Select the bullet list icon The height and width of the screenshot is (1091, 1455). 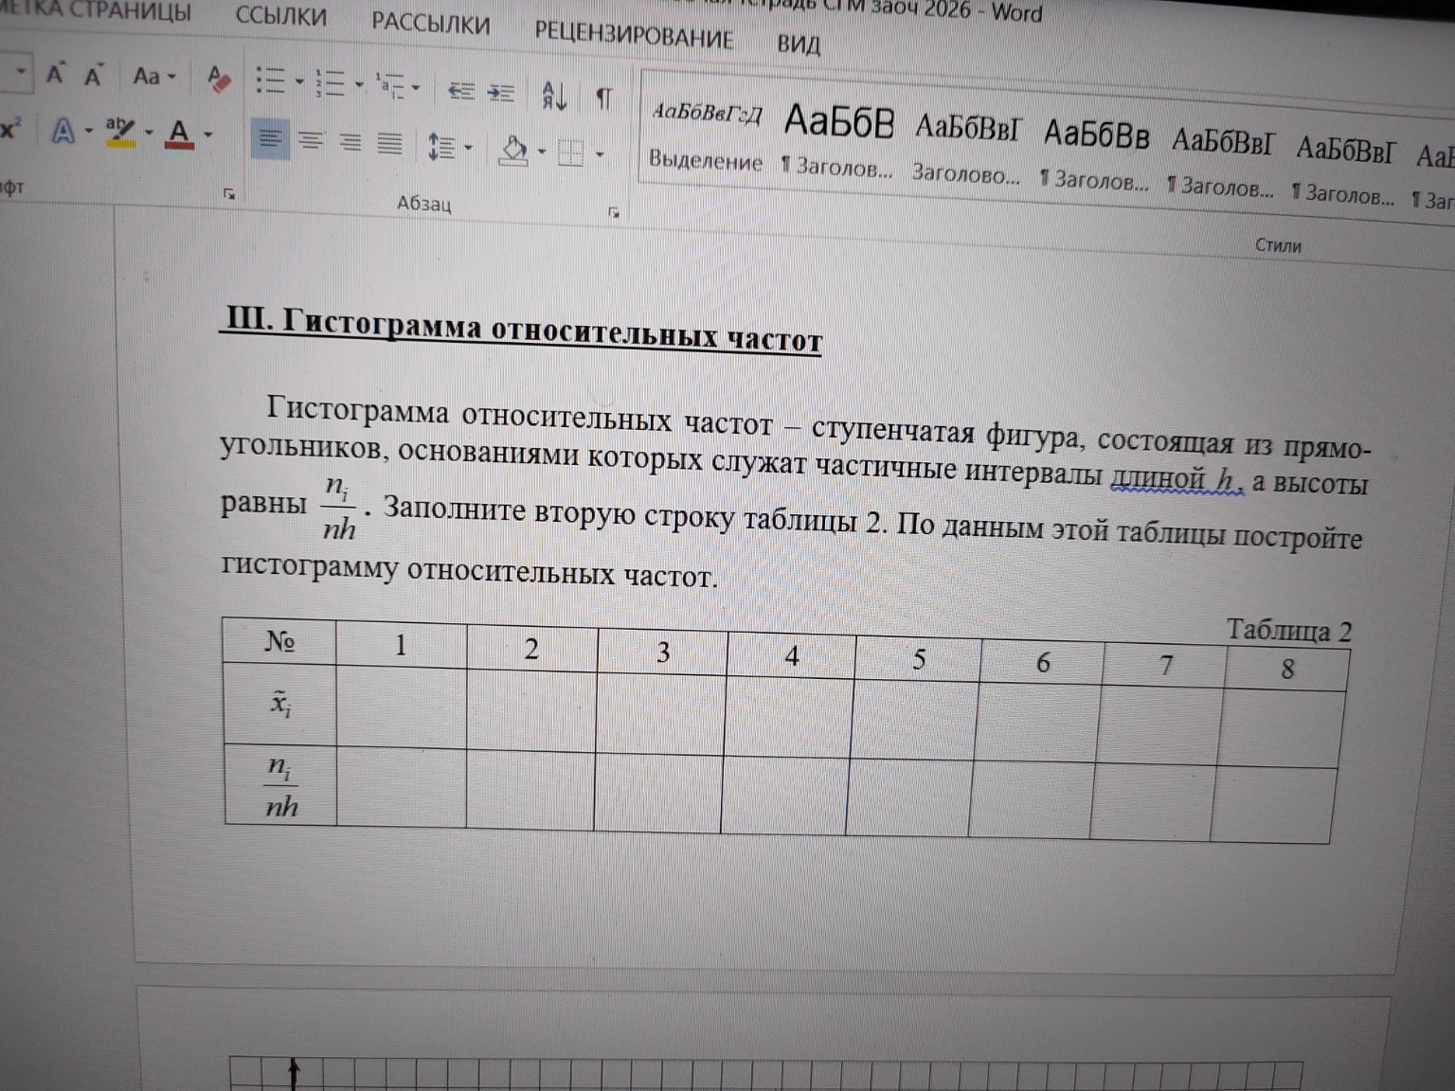[271, 83]
